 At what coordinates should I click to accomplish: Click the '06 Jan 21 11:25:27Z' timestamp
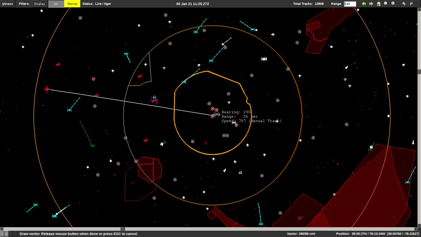[193, 4]
